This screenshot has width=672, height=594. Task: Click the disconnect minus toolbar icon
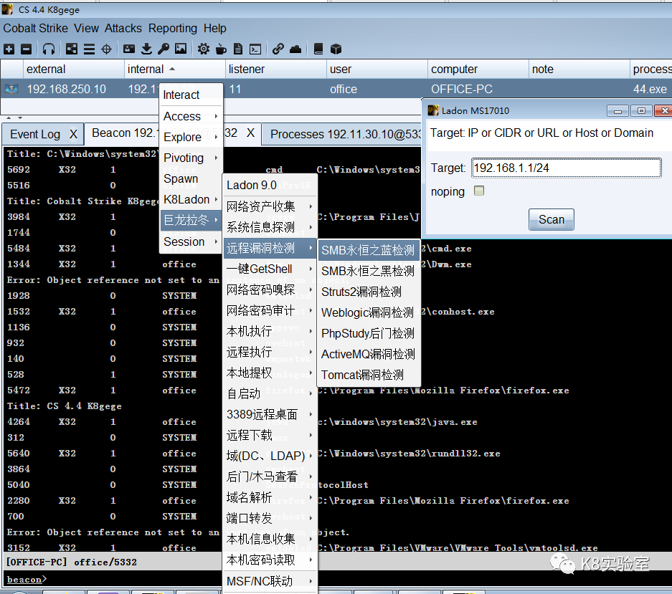point(26,49)
